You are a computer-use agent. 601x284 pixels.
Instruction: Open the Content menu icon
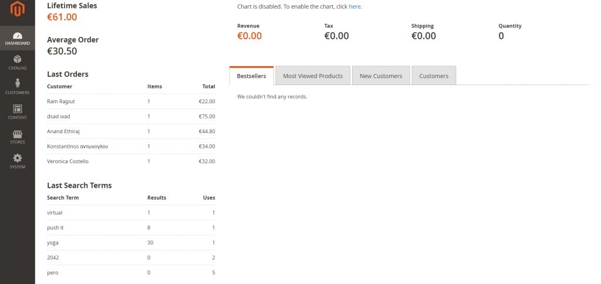pos(17,111)
